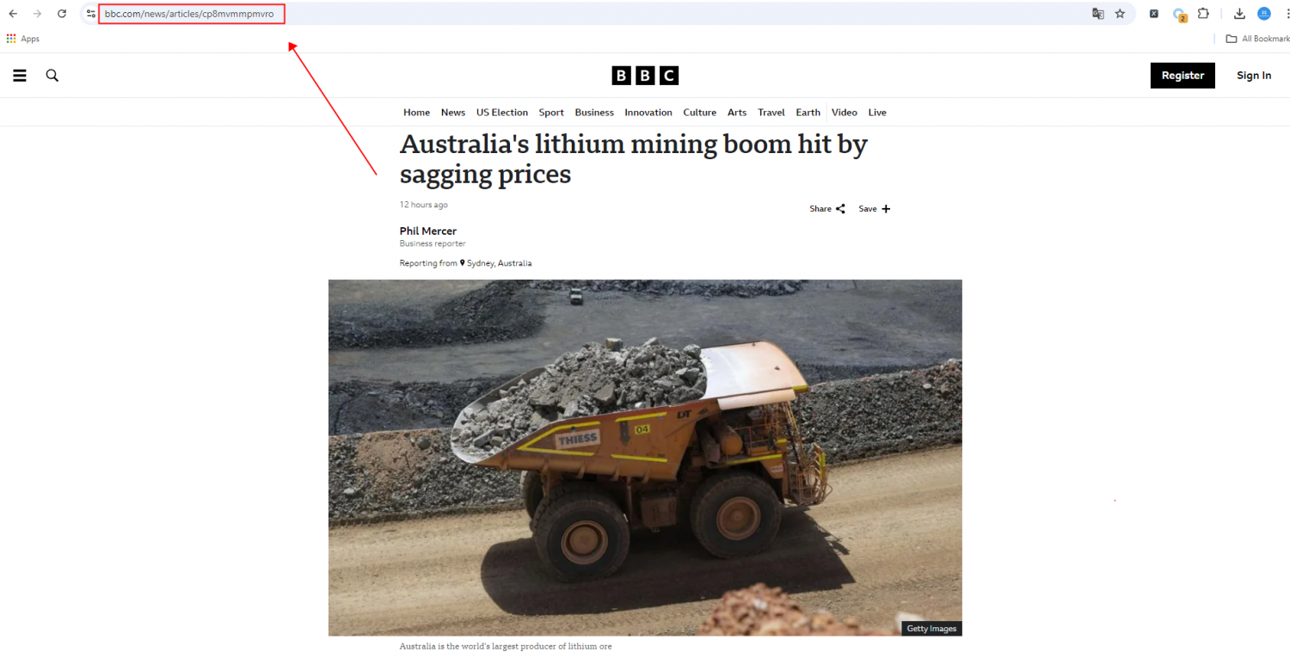
Task: Click the BBC logo
Action: (x=645, y=76)
